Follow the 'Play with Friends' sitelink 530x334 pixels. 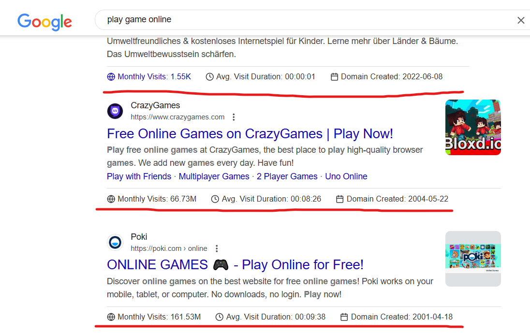click(x=139, y=176)
